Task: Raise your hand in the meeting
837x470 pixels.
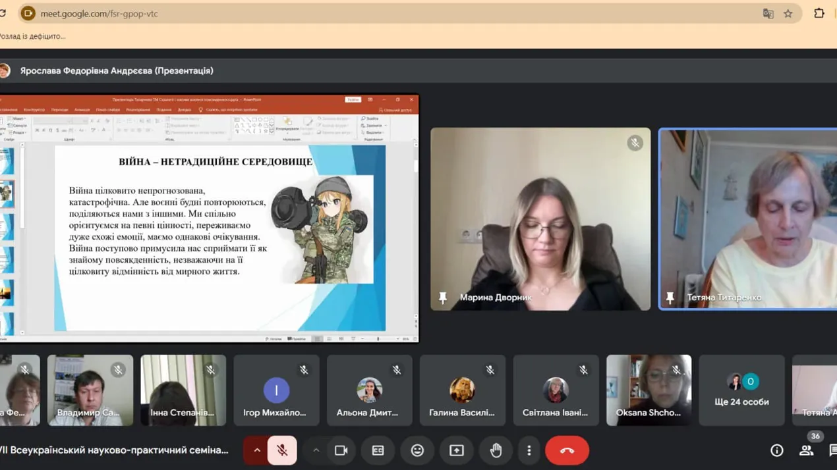Action: 496,450
